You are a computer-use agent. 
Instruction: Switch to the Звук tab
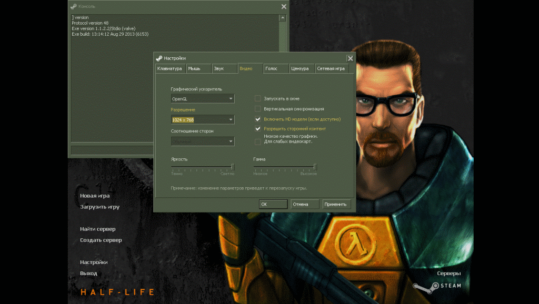(x=224, y=68)
